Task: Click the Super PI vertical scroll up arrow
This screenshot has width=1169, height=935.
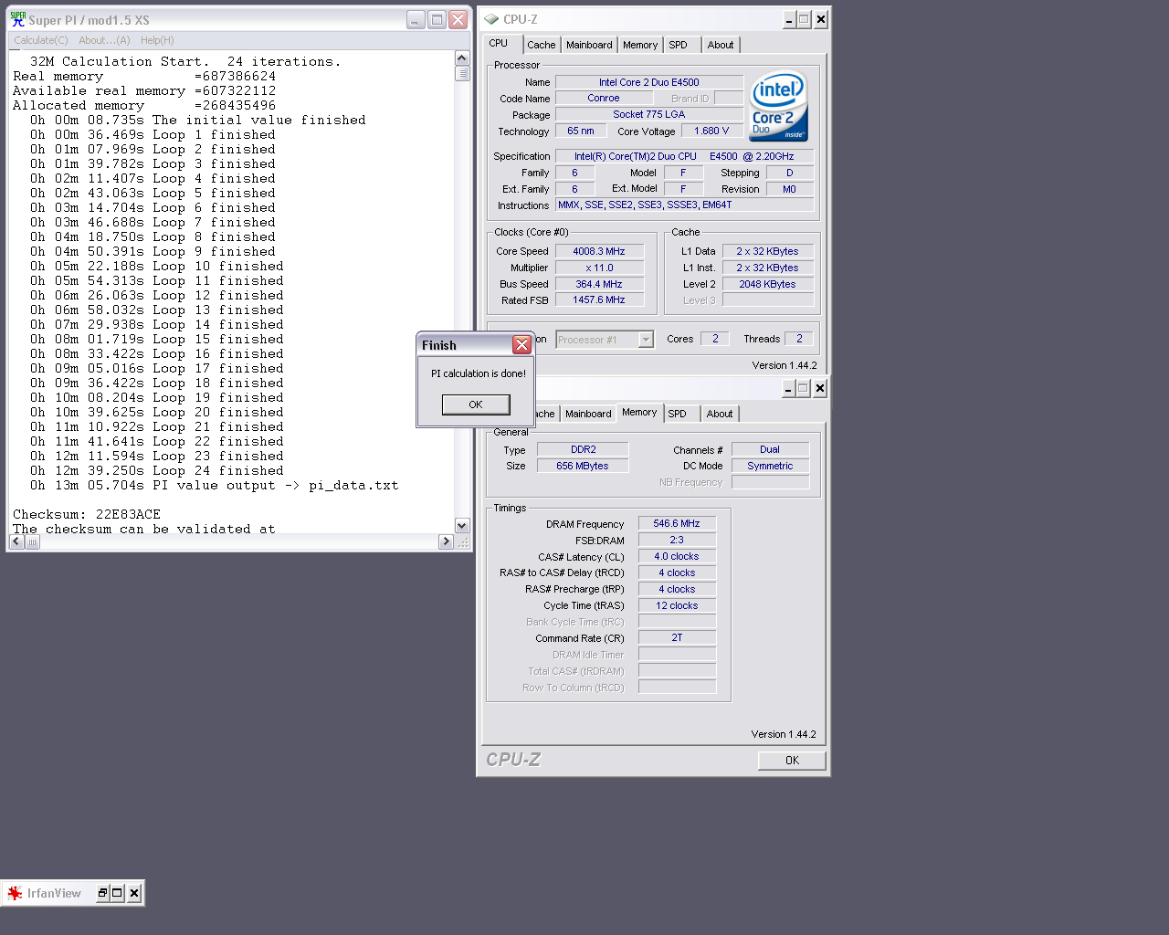Action: (462, 58)
